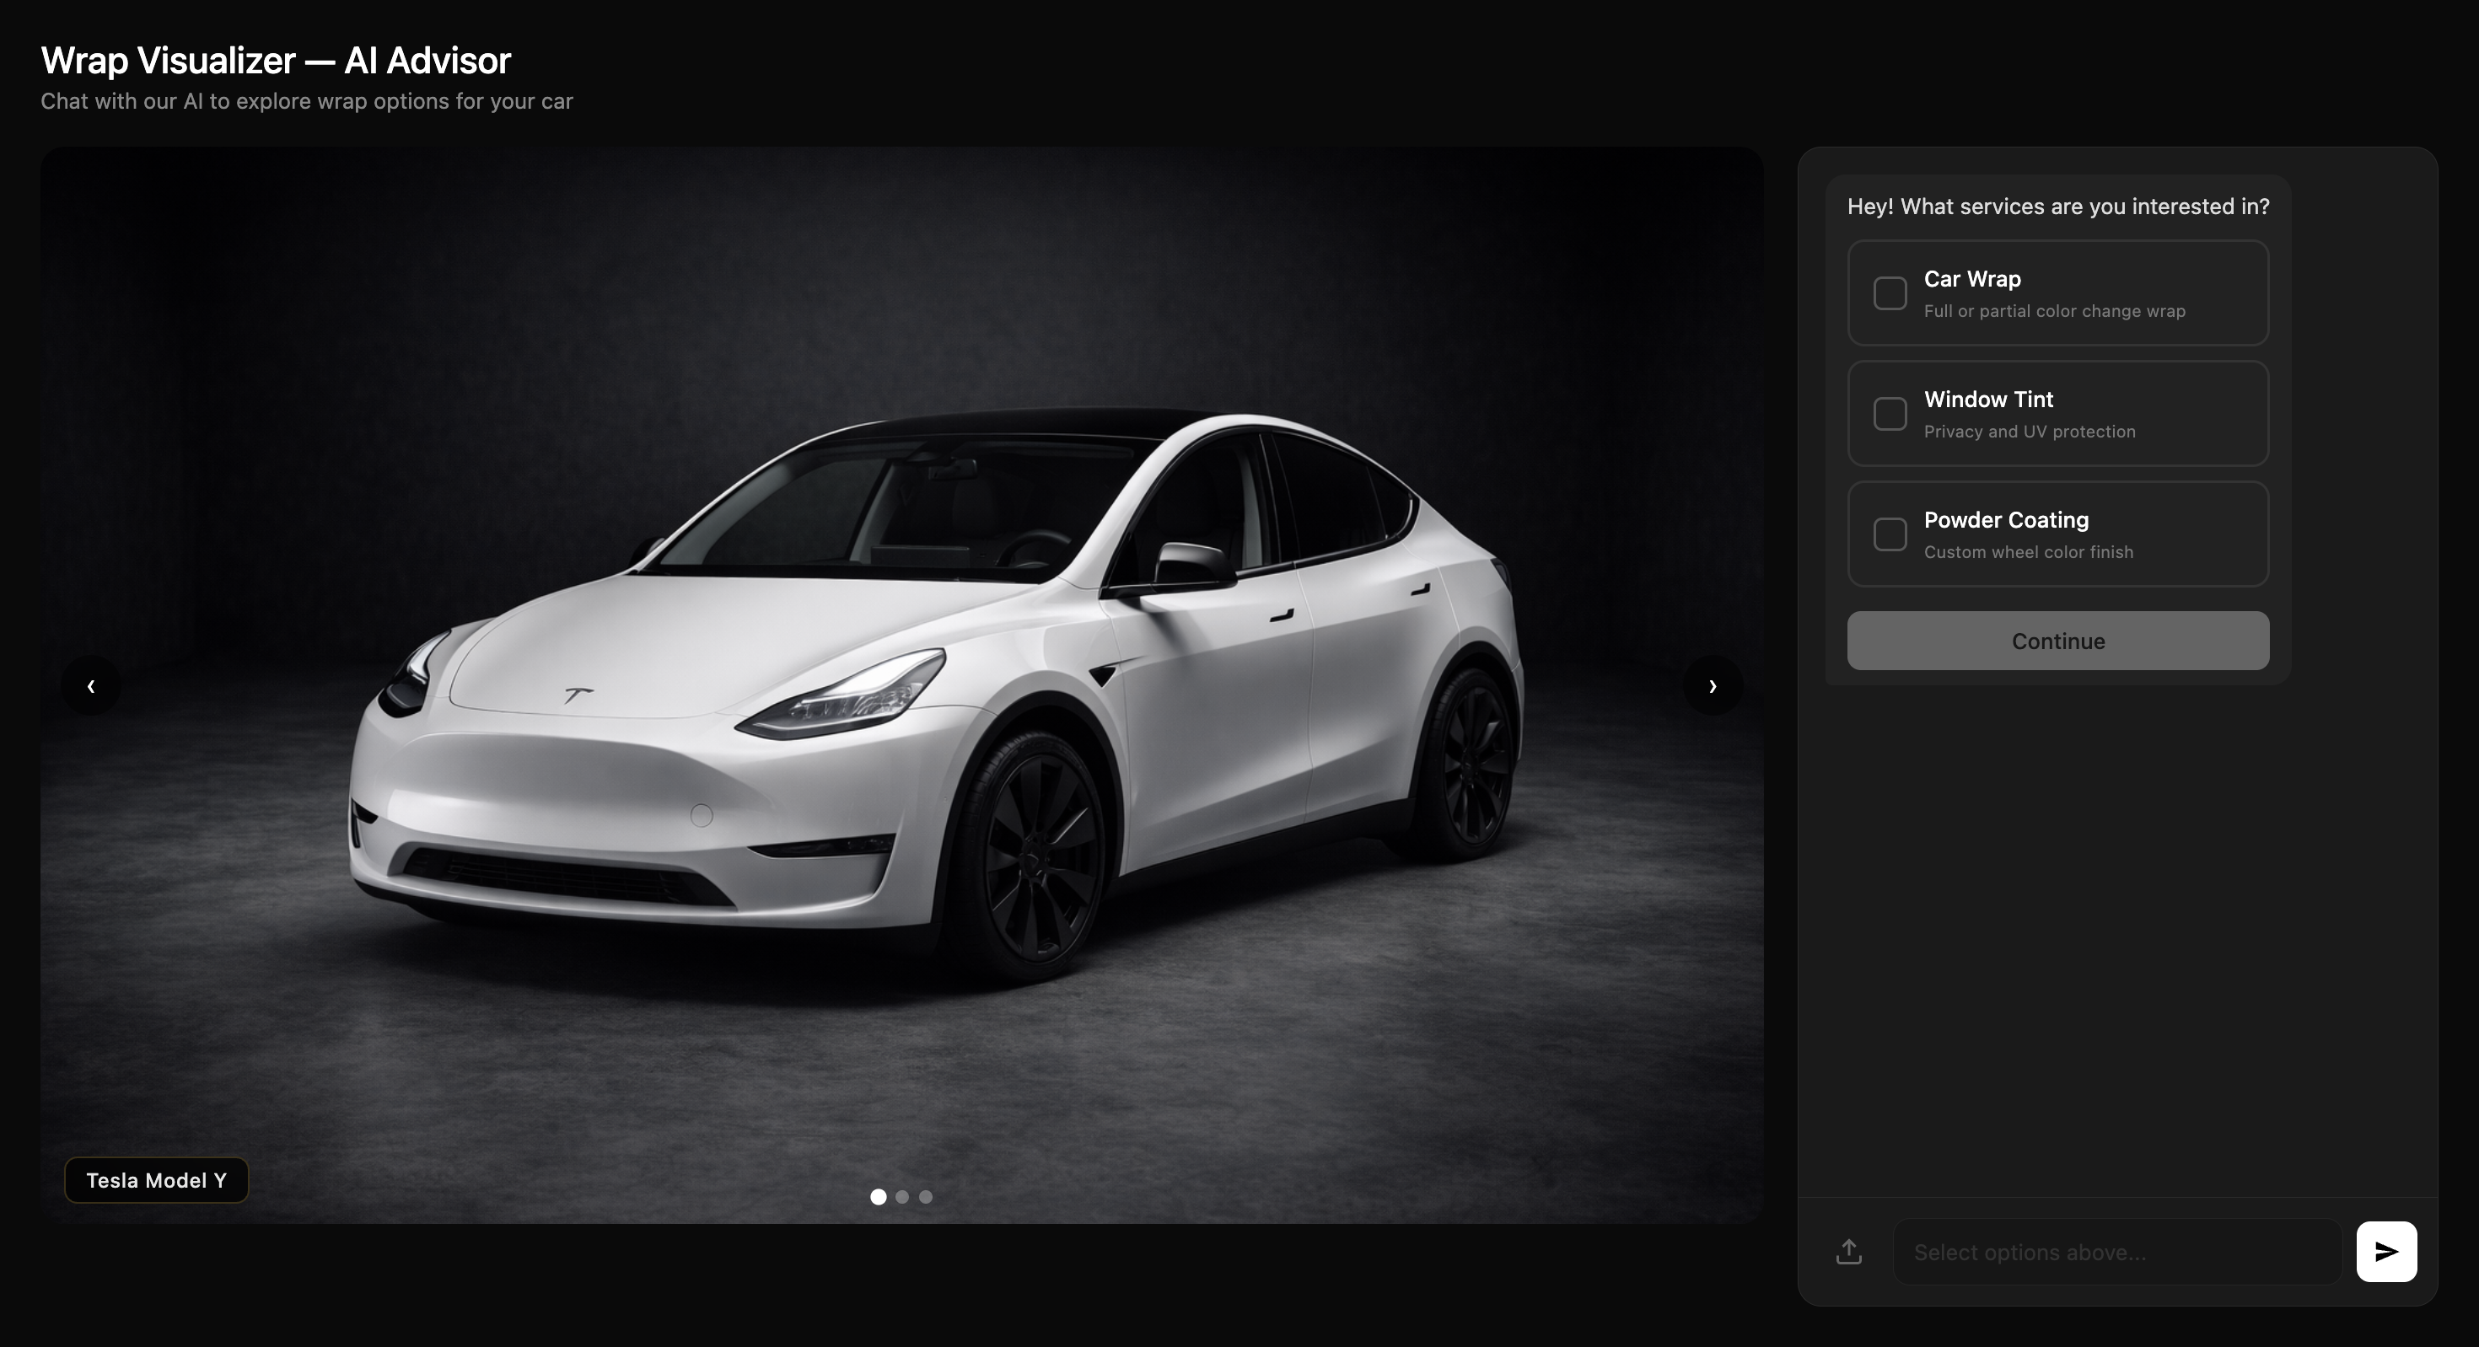Click the upload attachment icon
The height and width of the screenshot is (1347, 2479).
pos(1848,1251)
